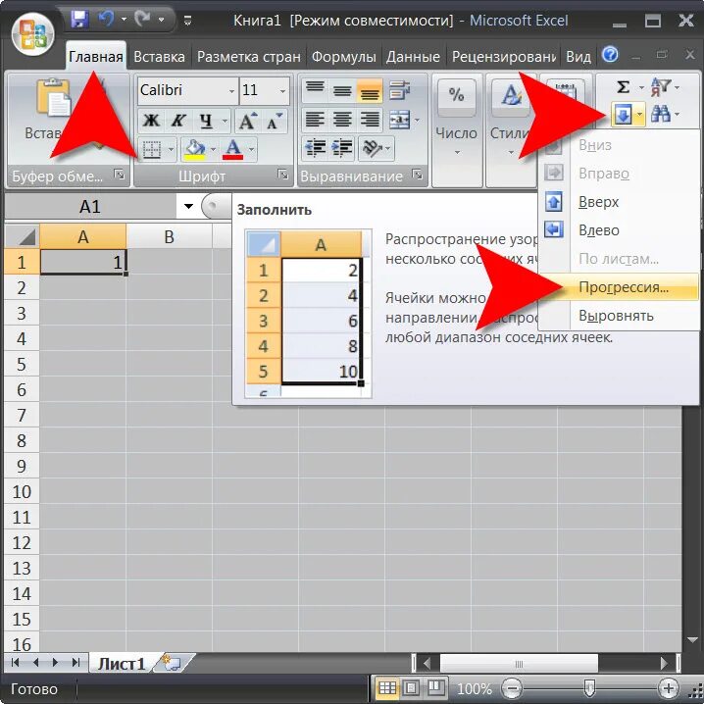The image size is (704, 704).
Task: Expand the font color dropdown arrow
Action: point(251,150)
